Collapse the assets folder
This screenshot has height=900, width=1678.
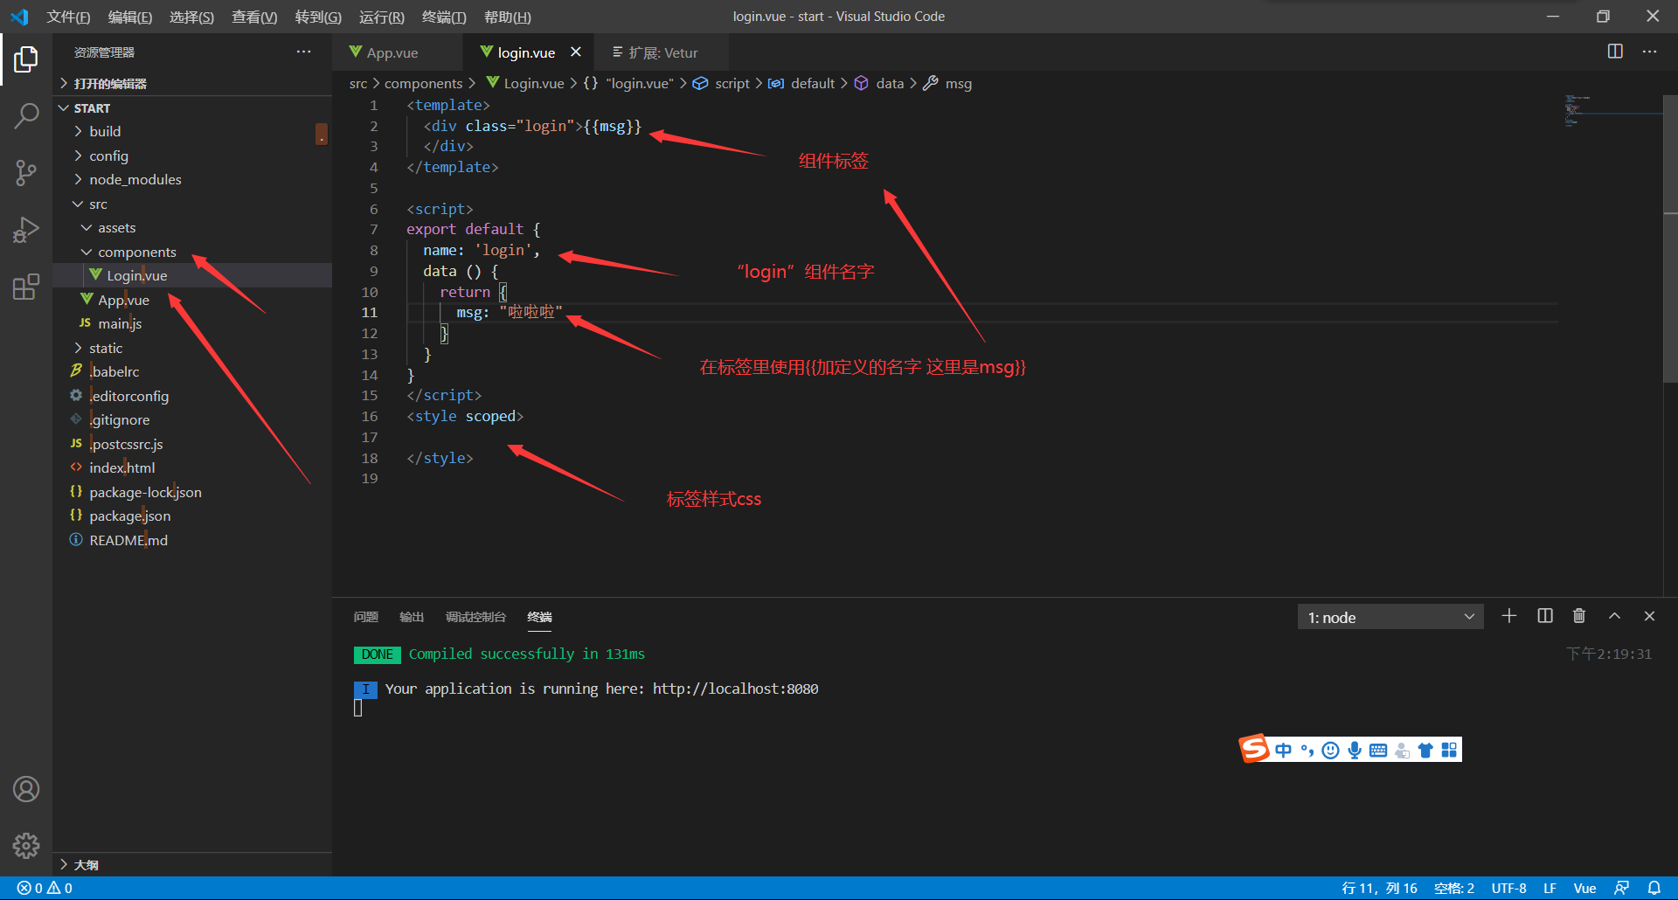tap(192, 227)
